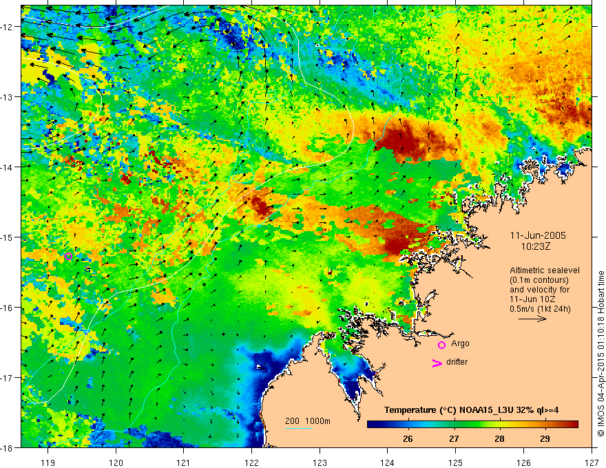Click the color bar value 26
Screen dimensions: 606x468
click(408, 438)
